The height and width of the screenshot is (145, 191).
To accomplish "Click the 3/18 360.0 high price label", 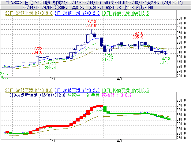I will point(91,24).
